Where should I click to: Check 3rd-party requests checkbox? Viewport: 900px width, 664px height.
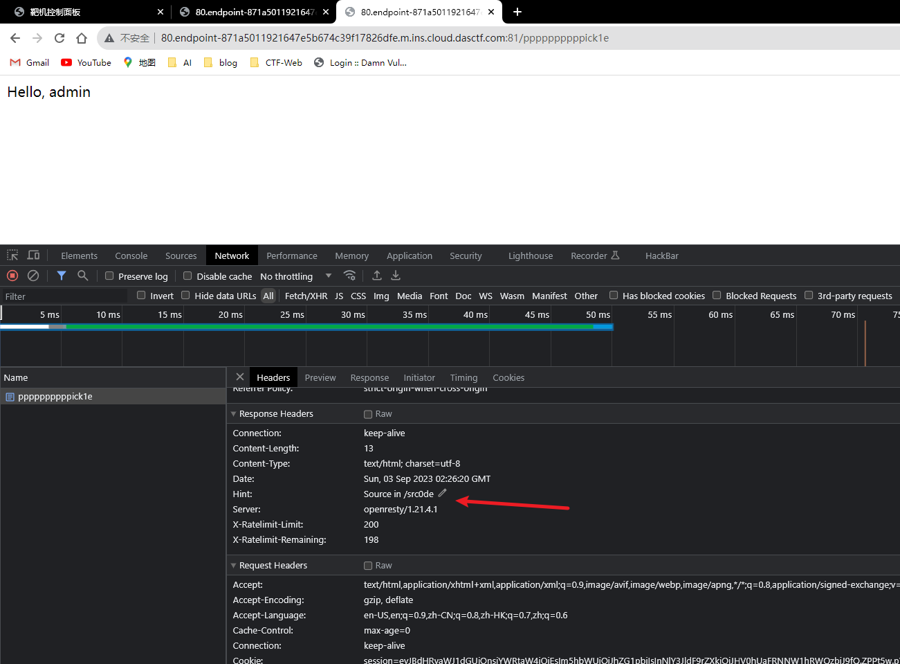[809, 295]
